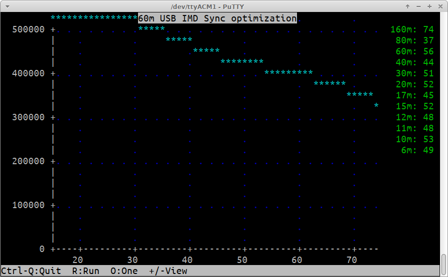The height and width of the screenshot is (277, 448).
Task: Open the window menu arrow in title bar
Action: tap(7, 6)
